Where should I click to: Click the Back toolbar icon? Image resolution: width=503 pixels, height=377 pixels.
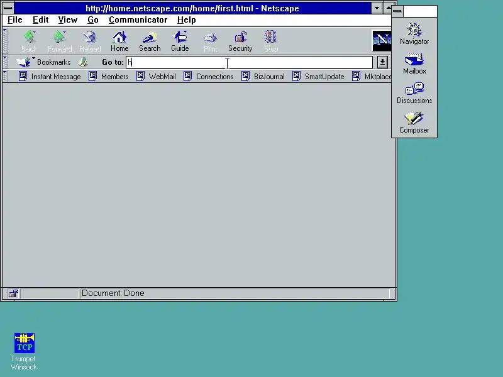pyautogui.click(x=29, y=41)
